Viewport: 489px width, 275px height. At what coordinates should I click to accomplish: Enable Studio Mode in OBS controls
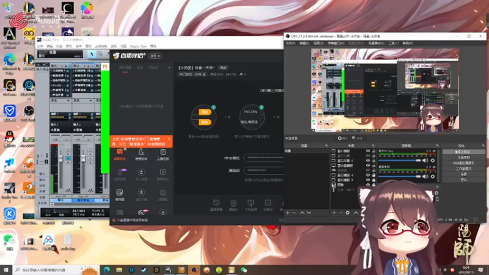pyautogui.click(x=463, y=169)
